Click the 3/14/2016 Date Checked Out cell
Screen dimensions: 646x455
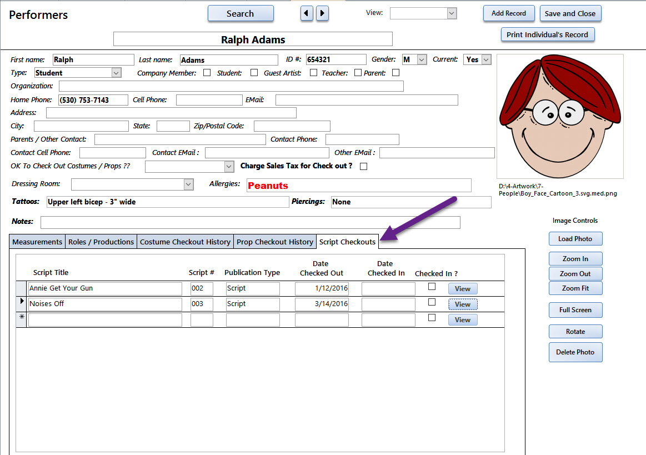tap(322, 304)
